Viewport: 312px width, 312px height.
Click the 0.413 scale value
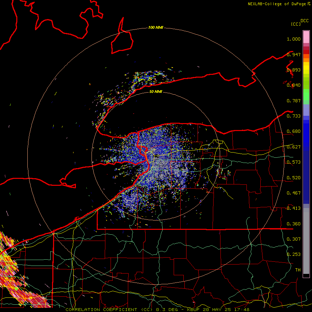[x=294, y=208]
